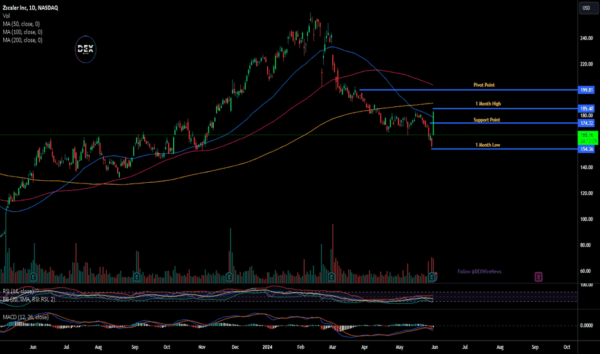Select the MA (100, close, 0) indicator legend
Viewport: 600px width, 354px height.
[23, 32]
